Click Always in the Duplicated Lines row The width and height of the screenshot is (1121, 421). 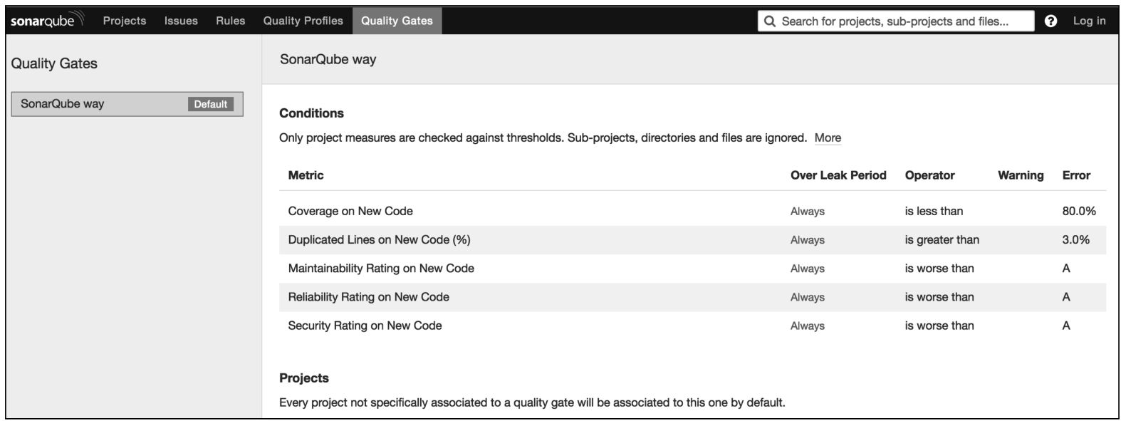[x=808, y=240]
